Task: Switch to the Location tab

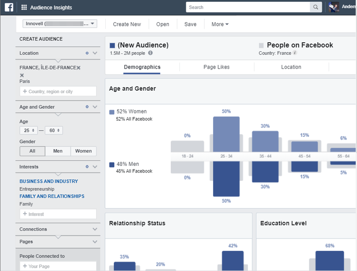Action: 291,67
